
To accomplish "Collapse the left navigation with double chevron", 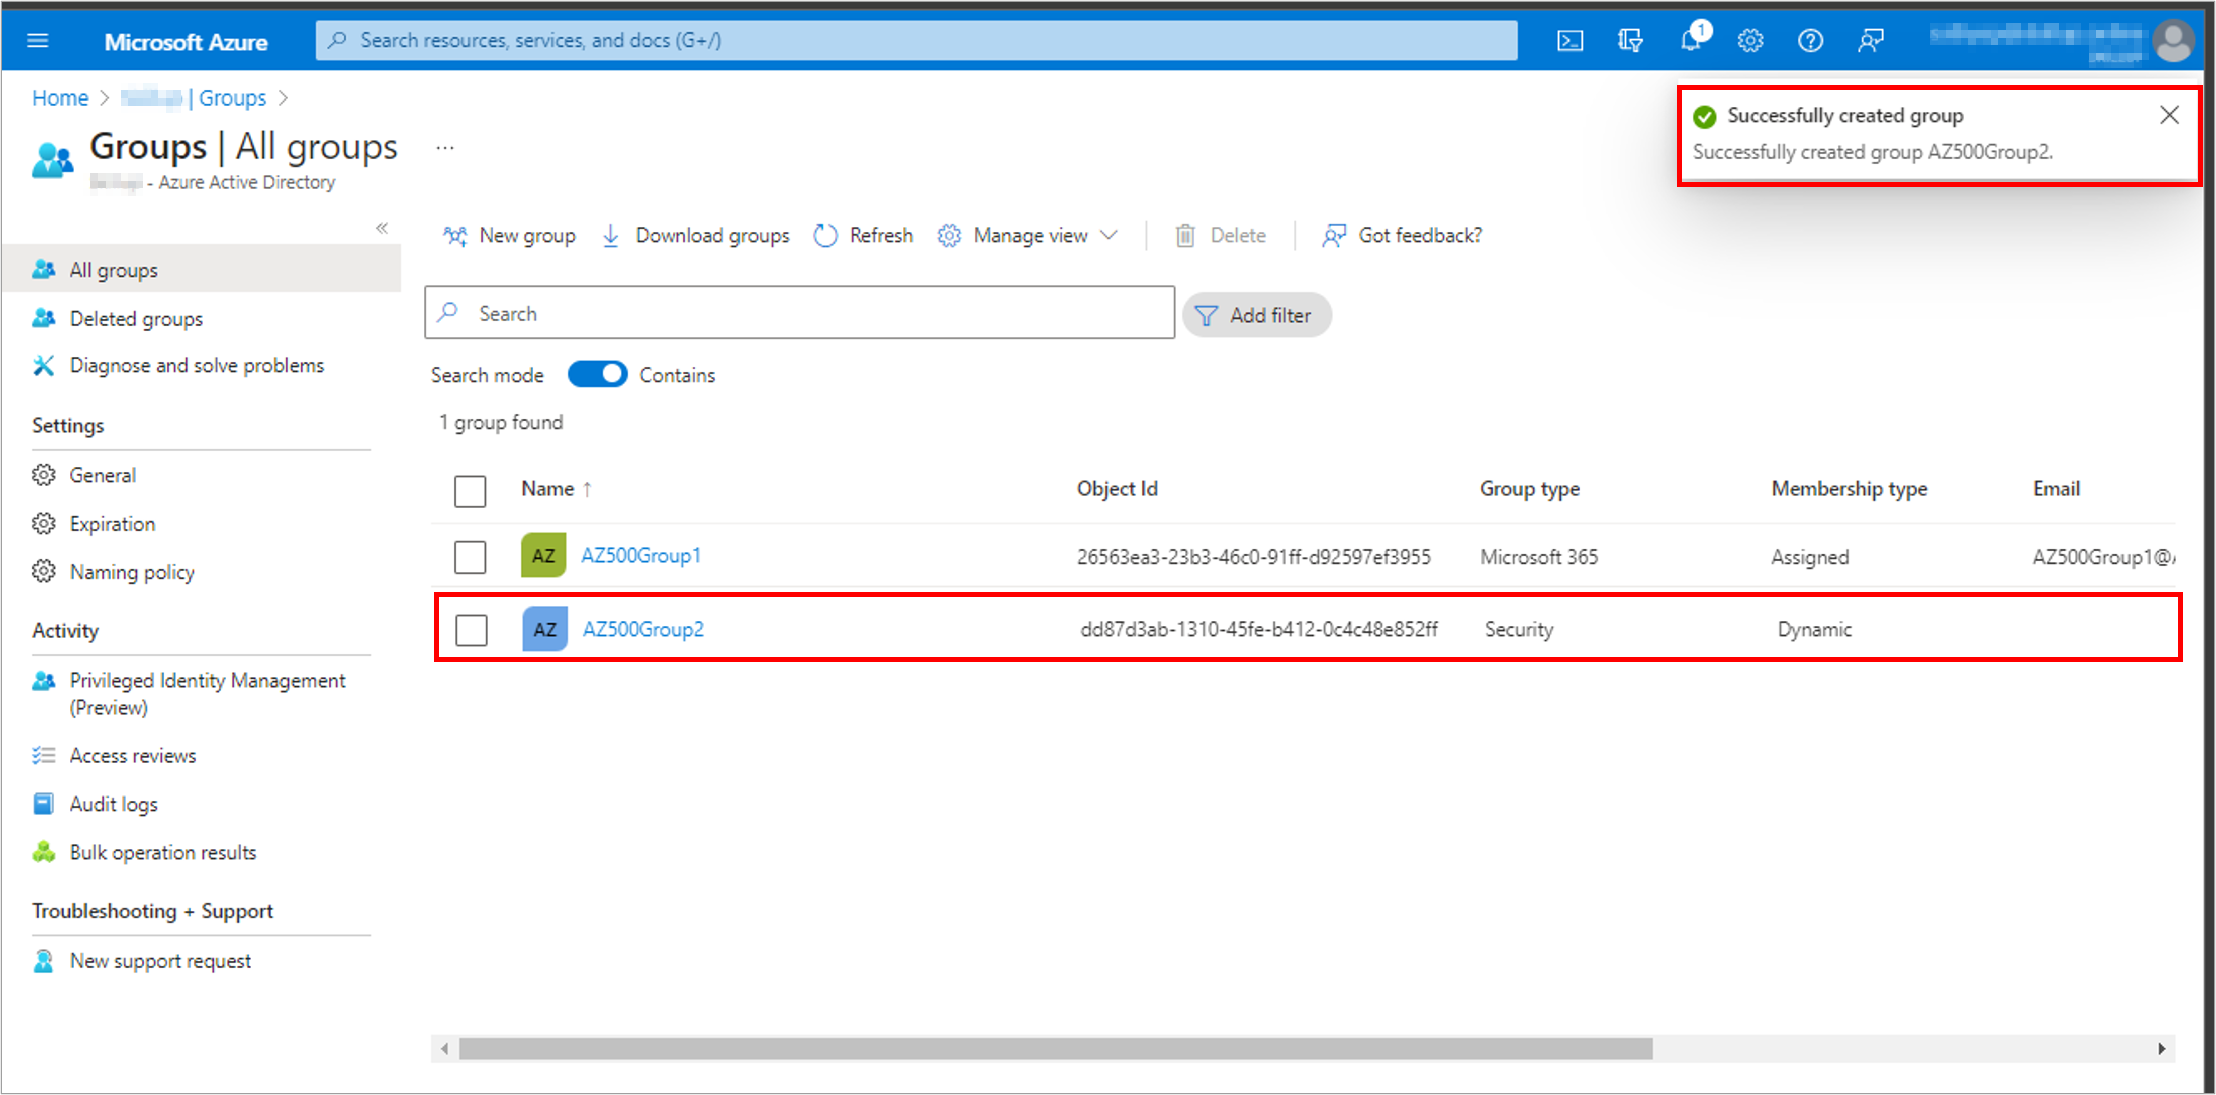I will (x=382, y=228).
